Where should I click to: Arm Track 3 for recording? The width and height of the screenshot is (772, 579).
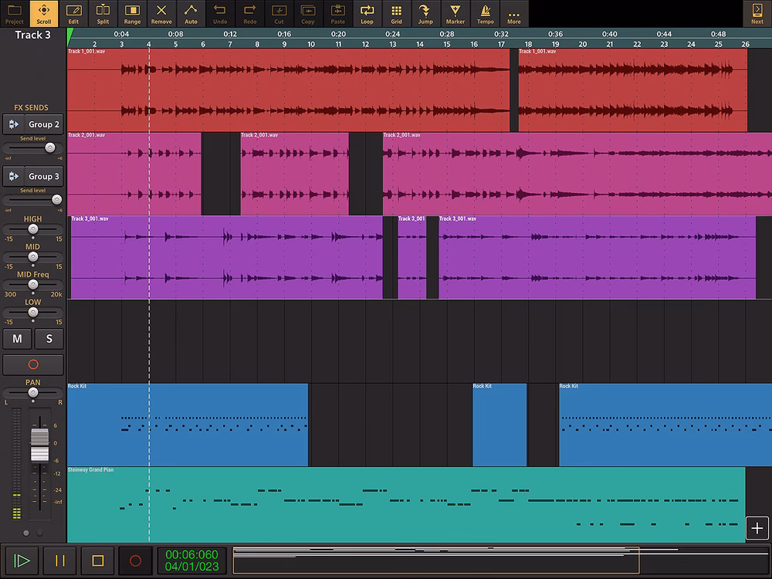[x=33, y=365]
